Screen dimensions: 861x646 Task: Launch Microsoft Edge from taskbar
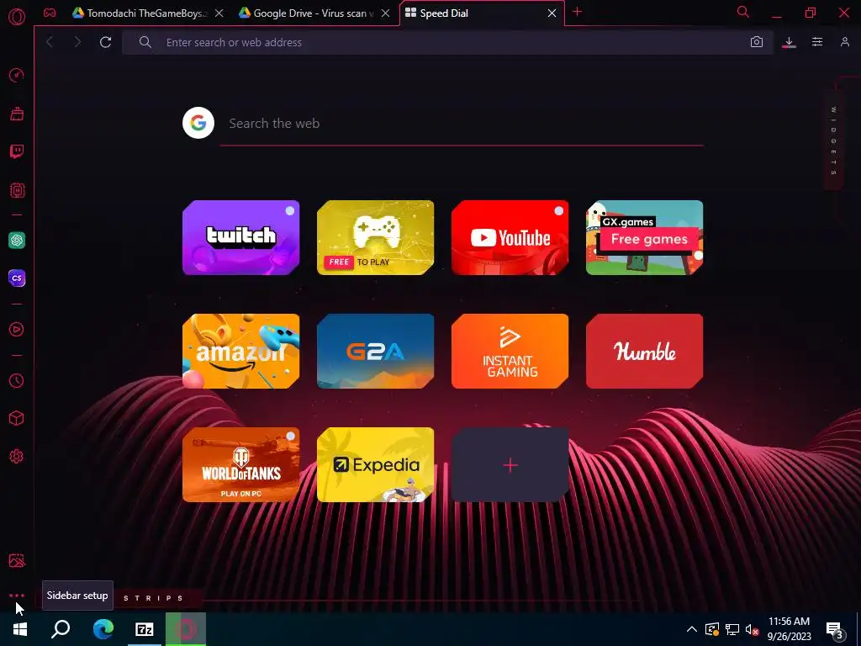tap(103, 629)
